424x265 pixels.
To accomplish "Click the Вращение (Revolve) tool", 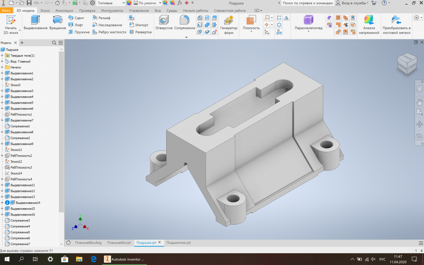I will click(57, 22).
